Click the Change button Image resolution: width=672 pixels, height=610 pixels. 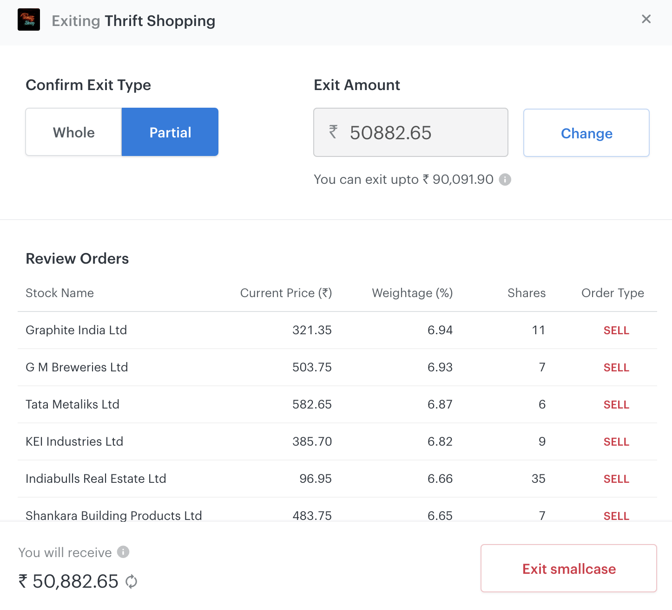[x=586, y=133]
